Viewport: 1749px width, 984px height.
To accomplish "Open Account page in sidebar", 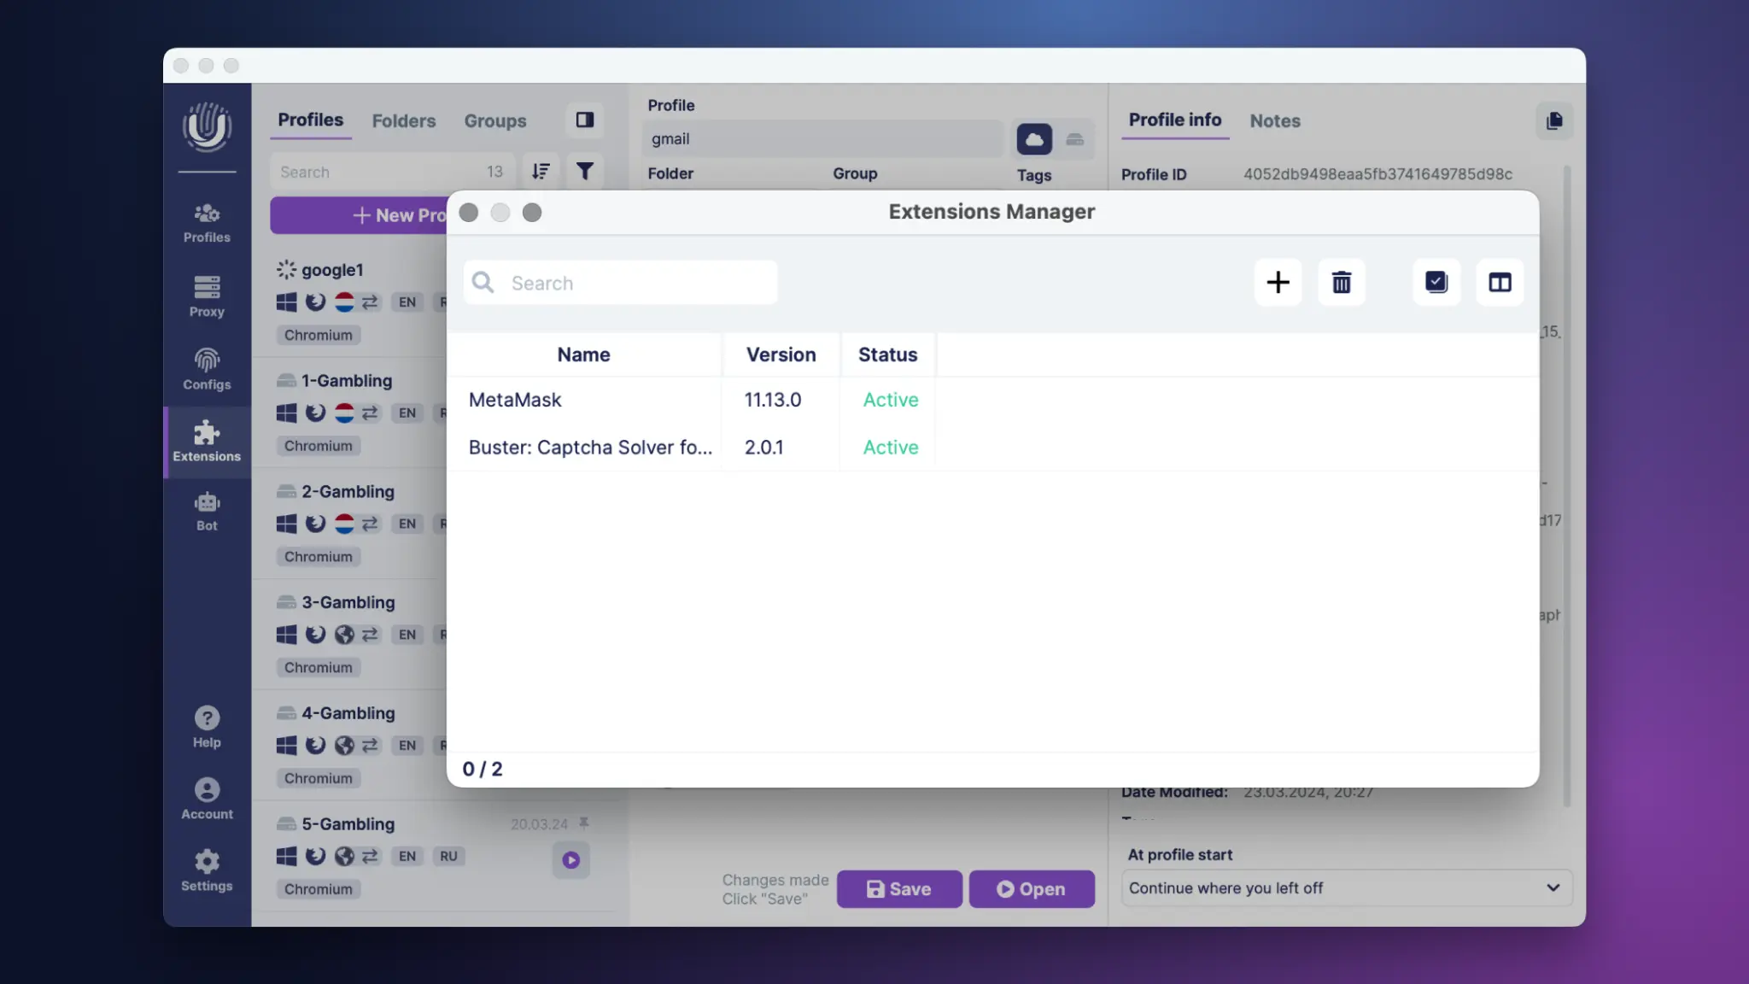I will point(207,799).
